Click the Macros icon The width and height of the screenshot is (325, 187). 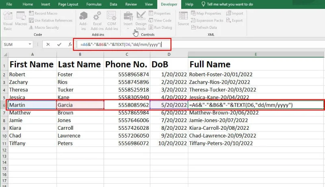pos(21,20)
